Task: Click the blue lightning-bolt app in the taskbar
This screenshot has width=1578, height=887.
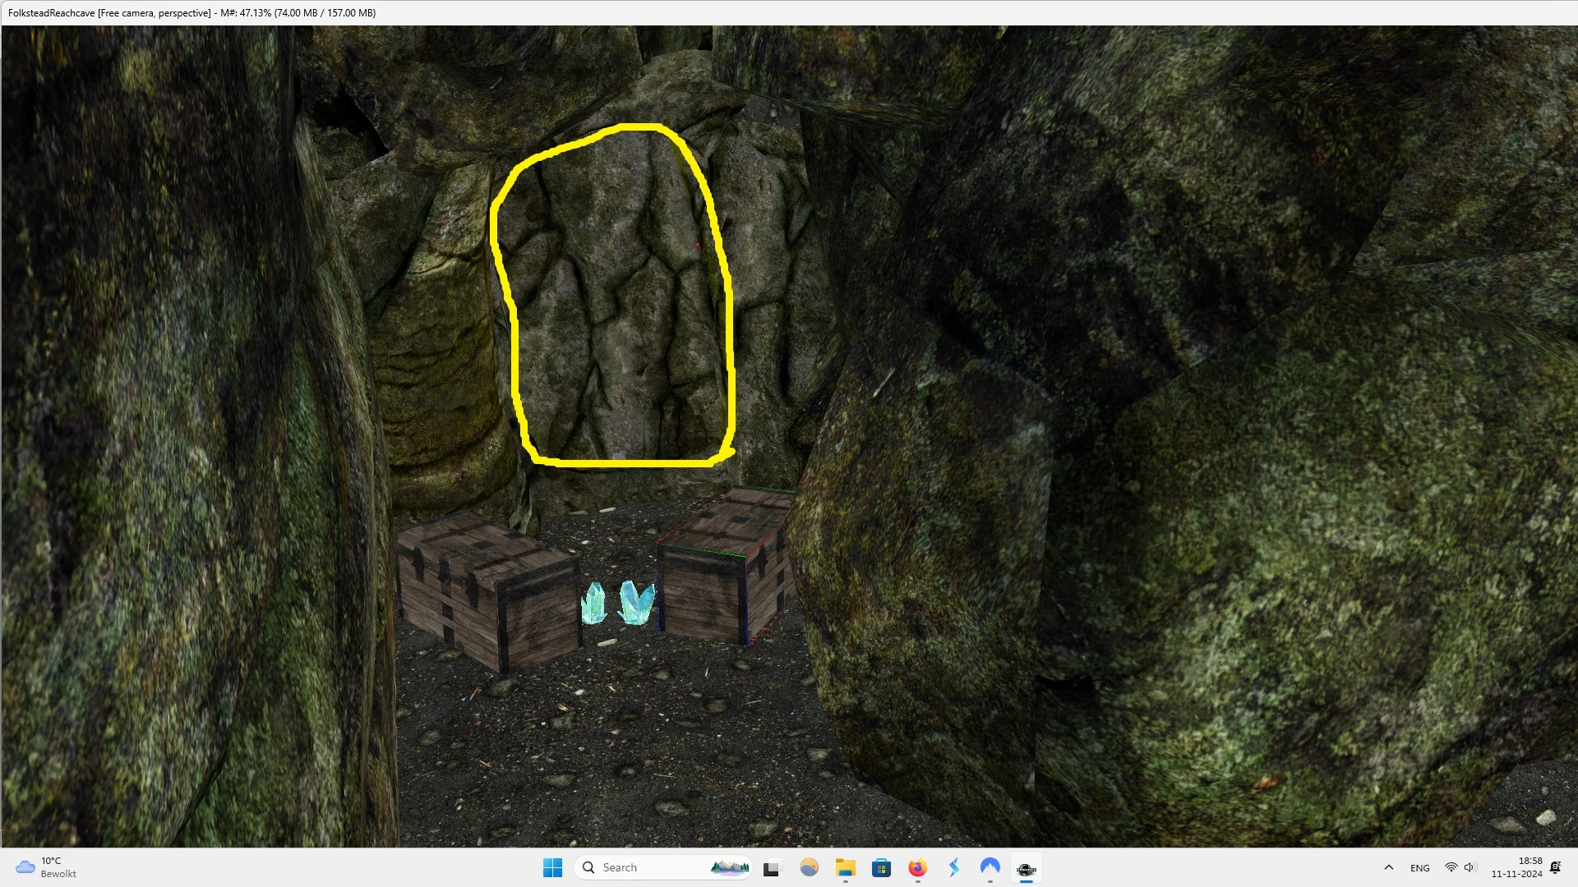Action: click(x=954, y=867)
